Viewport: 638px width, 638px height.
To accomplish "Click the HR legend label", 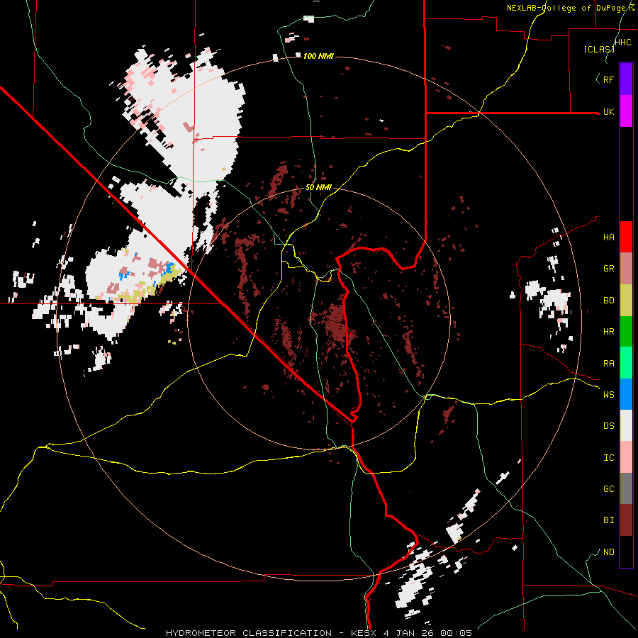I will pos(608,332).
